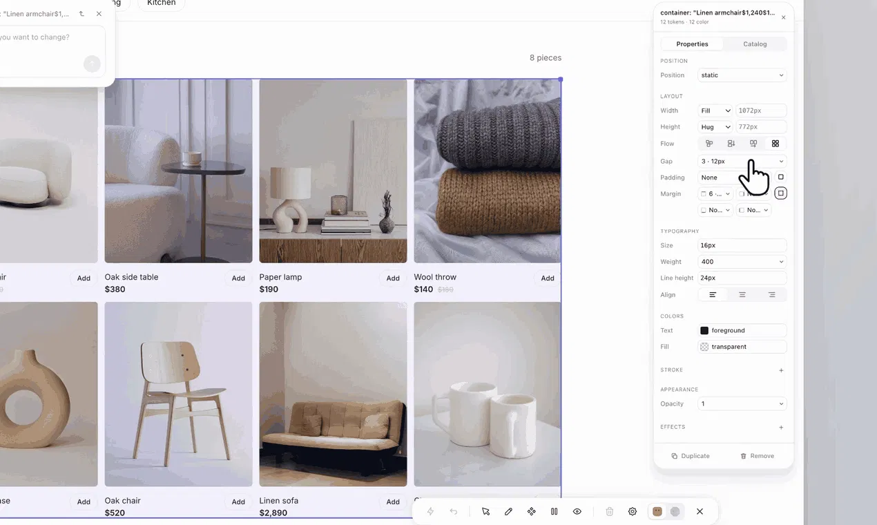Click the '8 pieces' count text

tap(546, 58)
